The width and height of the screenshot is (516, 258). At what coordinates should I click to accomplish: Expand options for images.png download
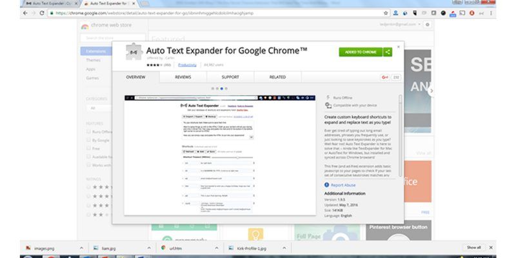tap(81, 248)
